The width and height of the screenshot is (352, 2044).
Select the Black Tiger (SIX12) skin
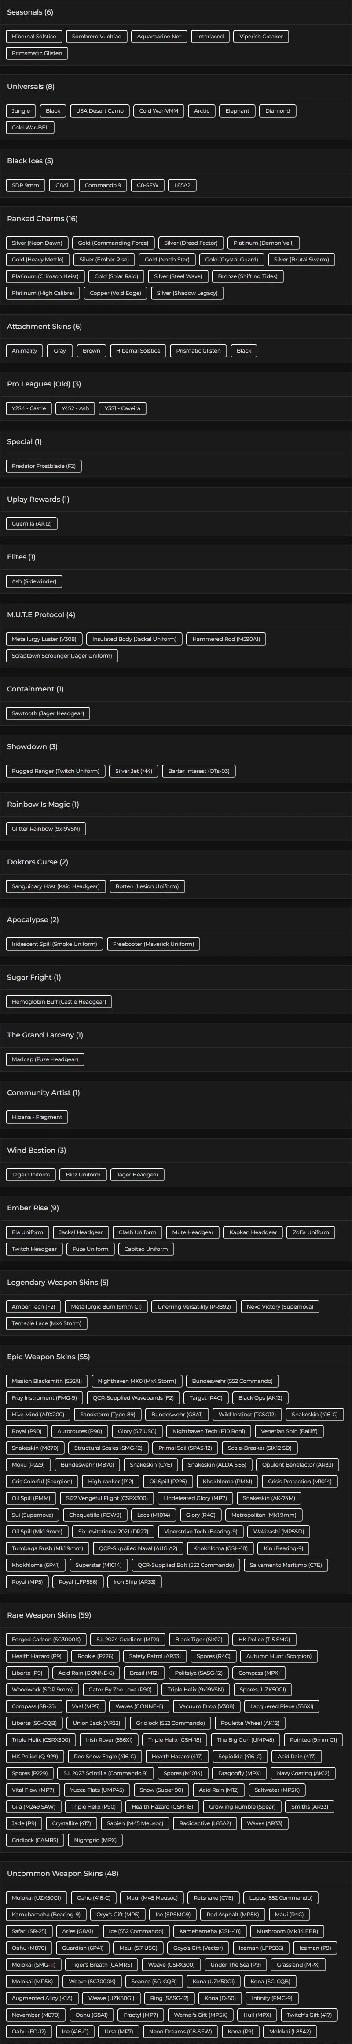[x=198, y=1640]
